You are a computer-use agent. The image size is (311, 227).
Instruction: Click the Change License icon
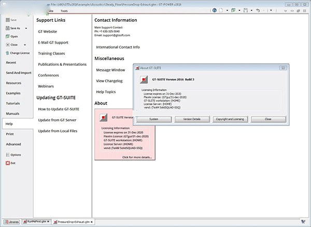[x=8, y=53]
